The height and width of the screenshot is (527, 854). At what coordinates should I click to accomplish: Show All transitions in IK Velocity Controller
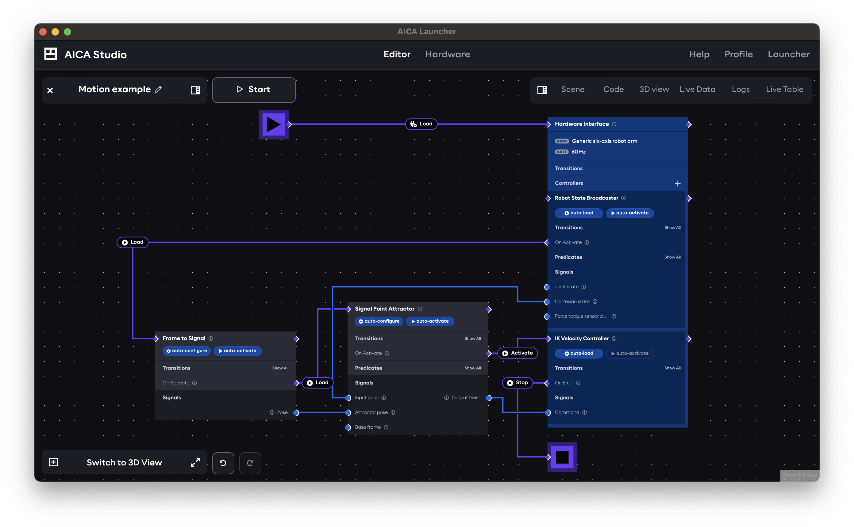(x=673, y=368)
